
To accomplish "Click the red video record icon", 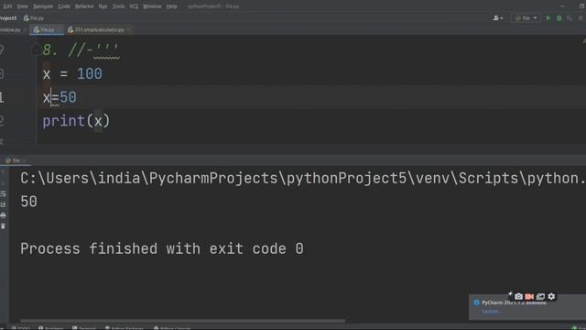I will coord(529,296).
